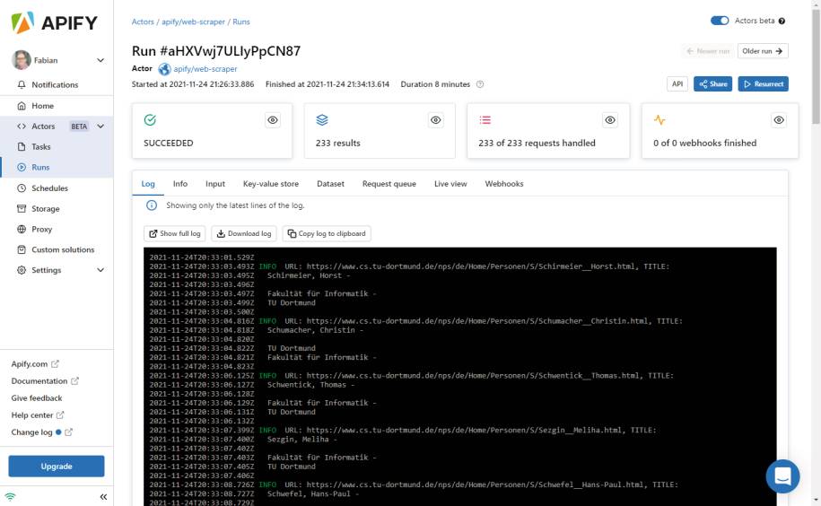Screen dimensions: 821x506
Task: Open Schedules in the sidebar
Action: [49, 188]
